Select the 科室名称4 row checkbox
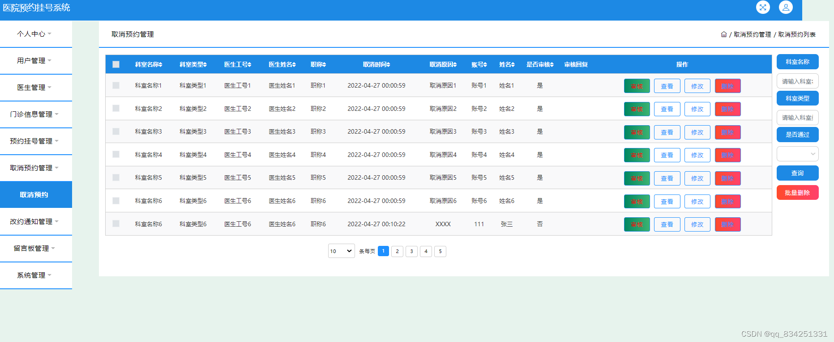Image resolution: width=834 pixels, height=342 pixels. (116, 155)
